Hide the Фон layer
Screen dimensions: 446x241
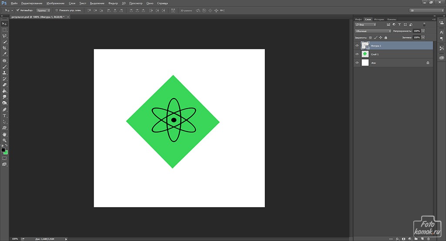[357, 63]
